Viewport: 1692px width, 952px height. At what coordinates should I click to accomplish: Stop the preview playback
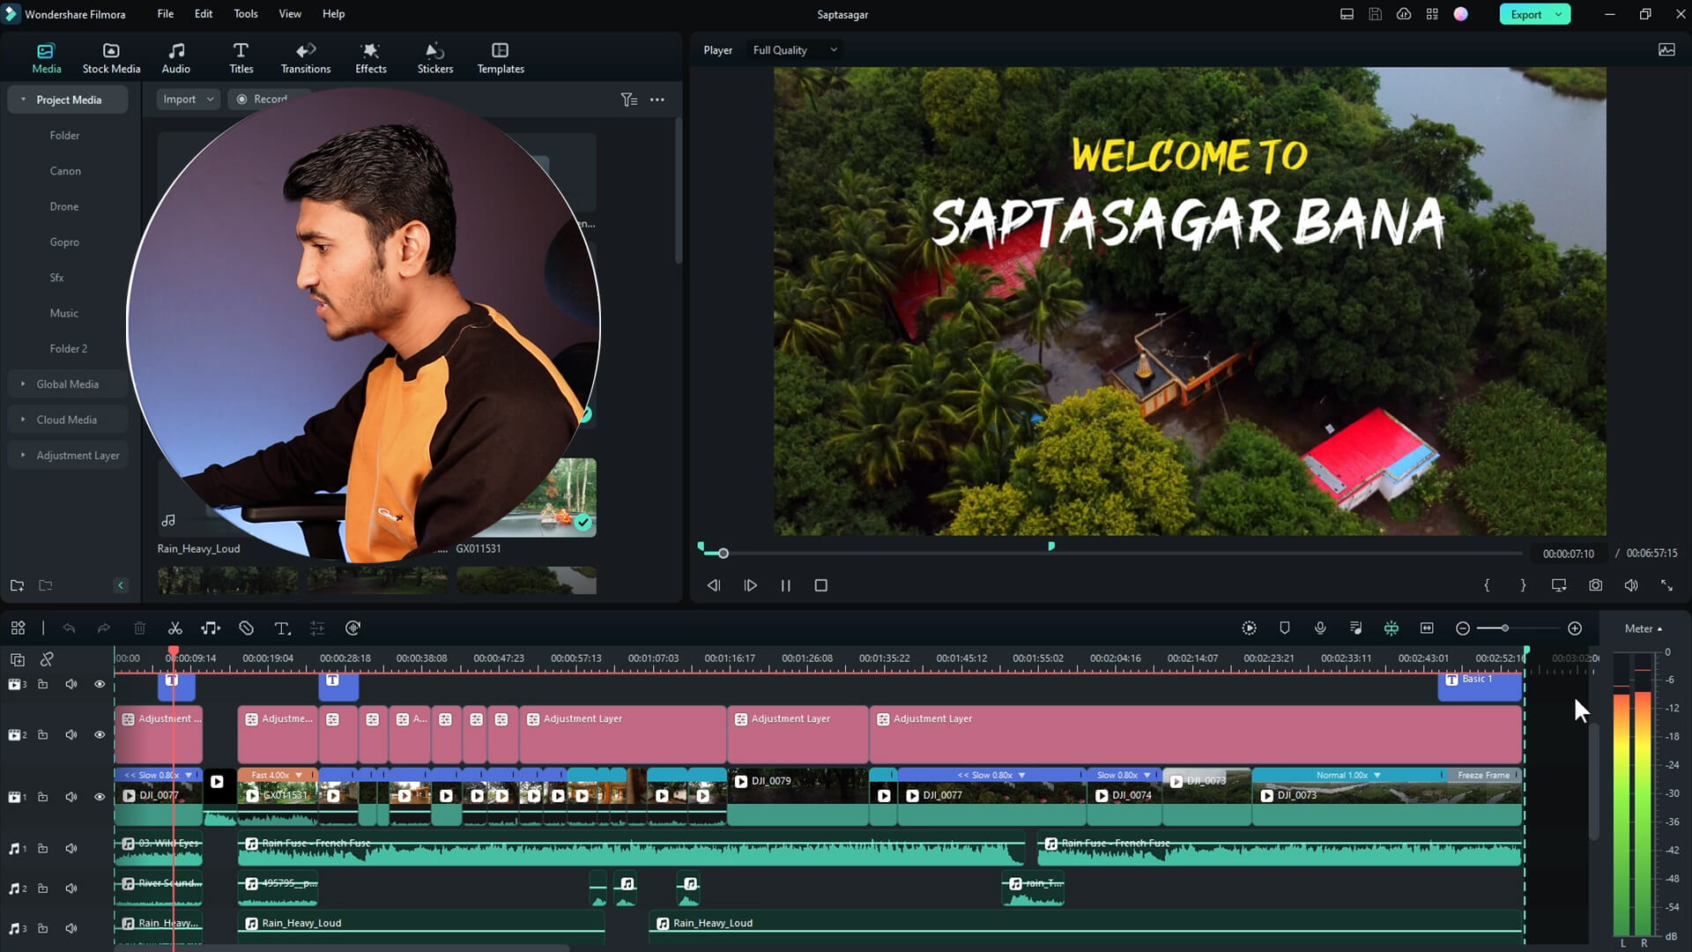click(x=821, y=585)
